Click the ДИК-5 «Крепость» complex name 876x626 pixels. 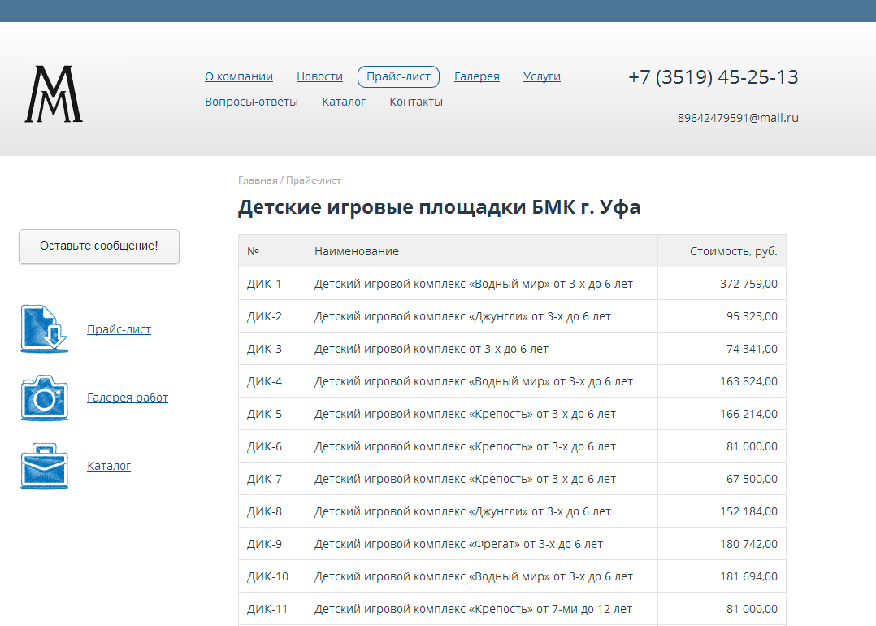coord(465,414)
